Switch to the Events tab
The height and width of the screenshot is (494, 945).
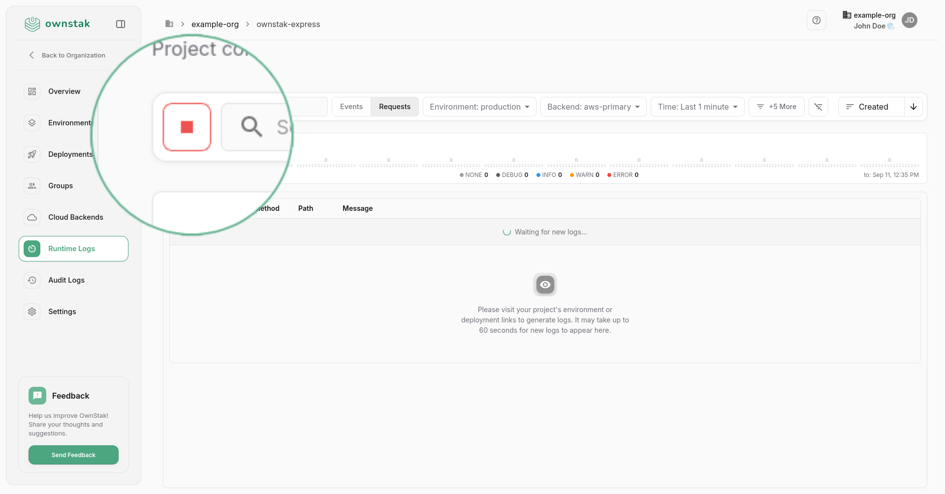click(351, 107)
